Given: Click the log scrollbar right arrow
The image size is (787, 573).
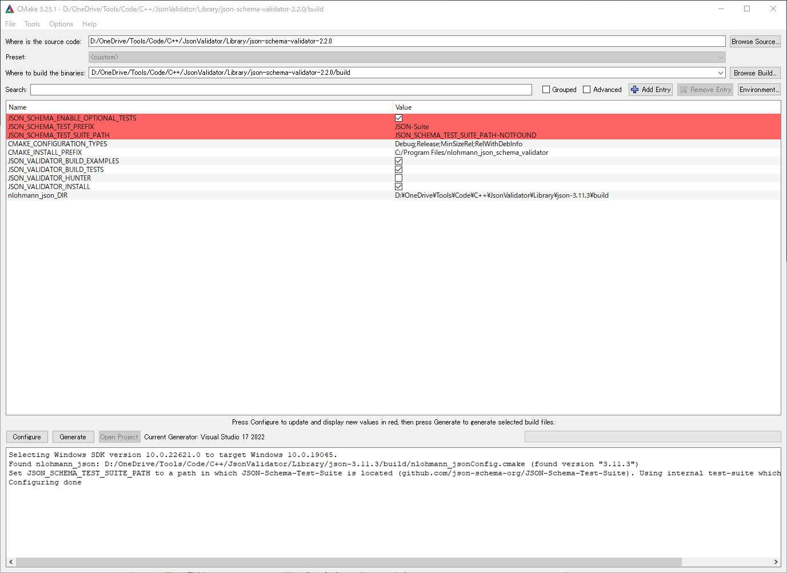Looking at the screenshot, I should pos(776,562).
